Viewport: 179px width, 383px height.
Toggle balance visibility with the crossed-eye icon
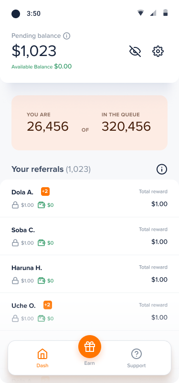click(x=135, y=51)
